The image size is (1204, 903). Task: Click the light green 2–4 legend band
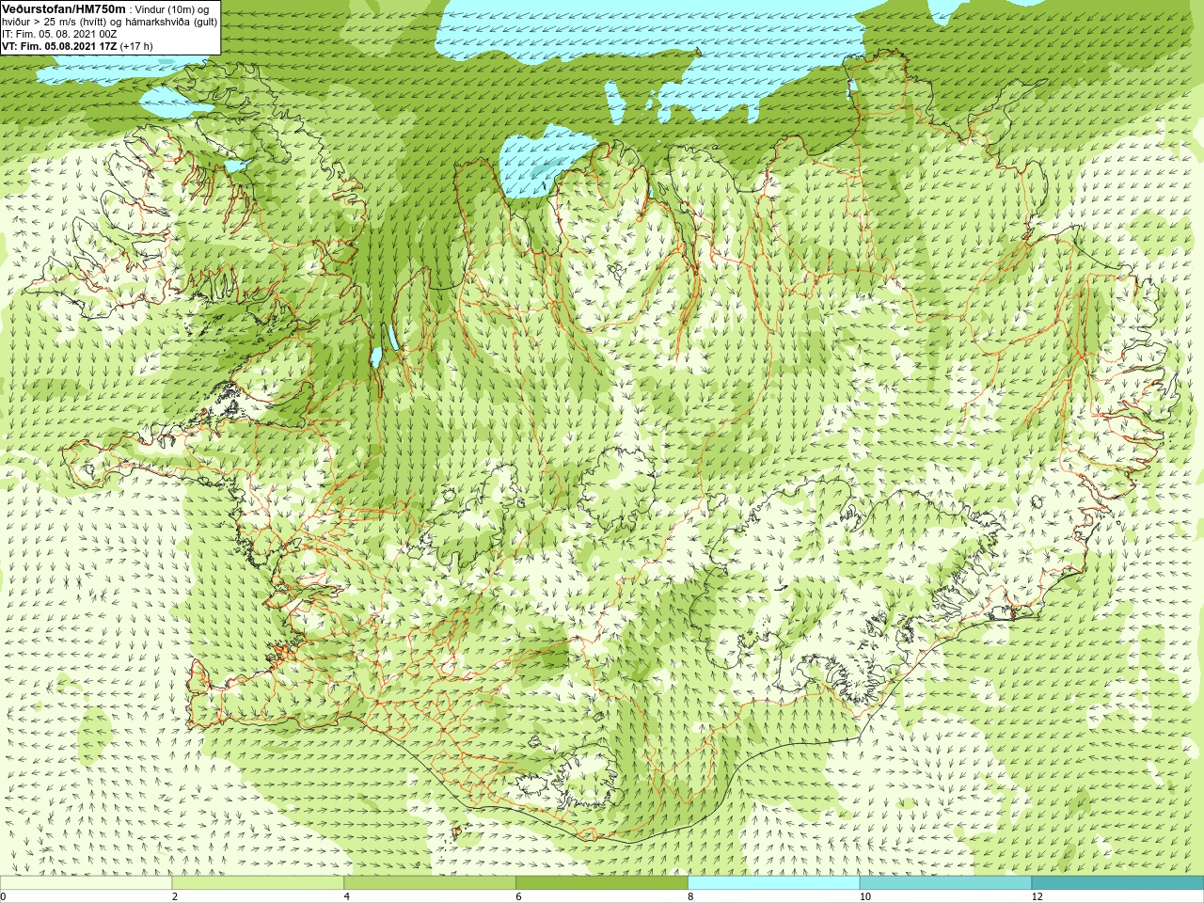(258, 883)
